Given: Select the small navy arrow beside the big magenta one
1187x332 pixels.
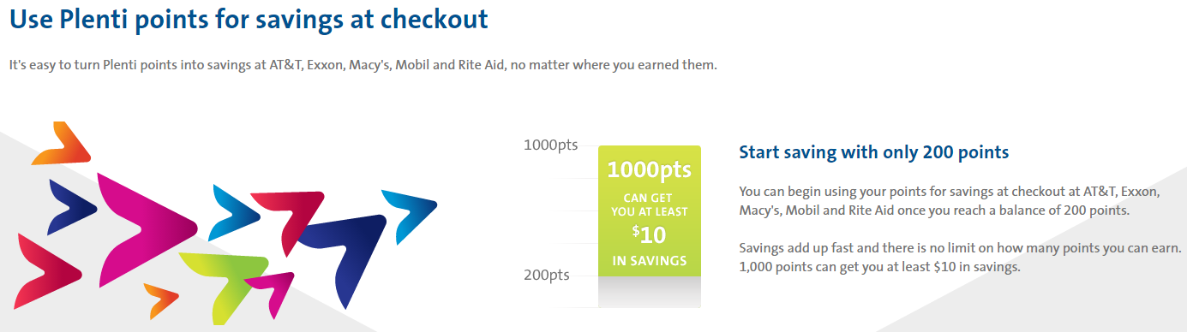Looking at the screenshot, I should click(75, 205).
